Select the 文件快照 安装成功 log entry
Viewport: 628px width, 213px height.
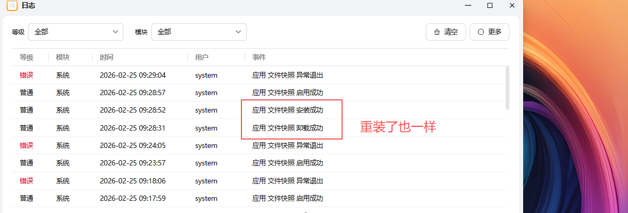coord(288,110)
